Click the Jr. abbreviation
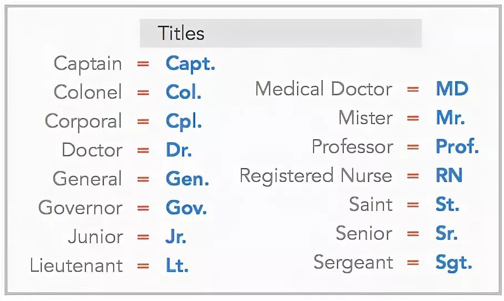Image resolution: width=504 pixels, height=301 pixels. tap(175, 237)
